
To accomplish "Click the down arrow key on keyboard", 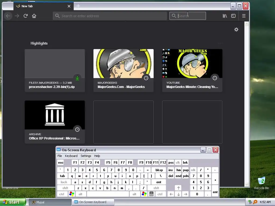I will click(x=179, y=194).
